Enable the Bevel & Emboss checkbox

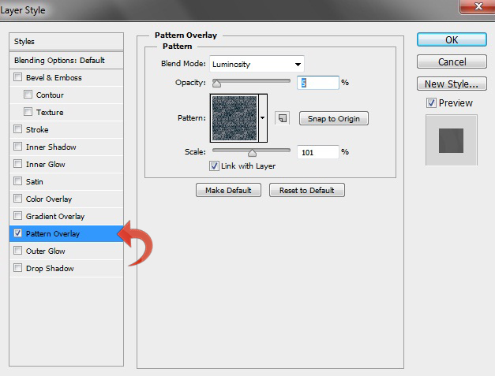18,78
